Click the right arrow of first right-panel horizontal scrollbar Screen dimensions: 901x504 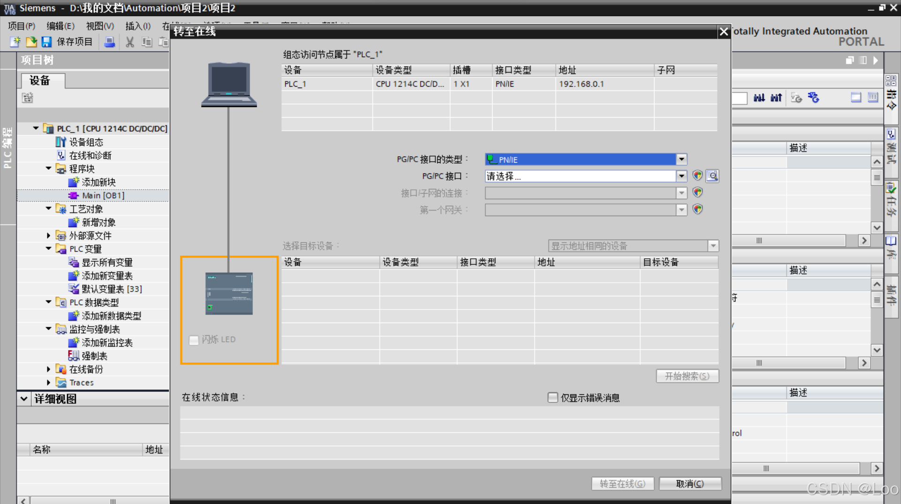point(864,241)
